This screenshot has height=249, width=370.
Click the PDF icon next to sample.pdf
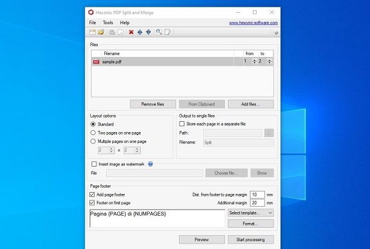coord(96,62)
